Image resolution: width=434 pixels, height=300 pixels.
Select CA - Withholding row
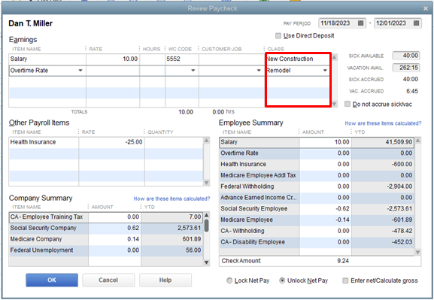(317, 231)
